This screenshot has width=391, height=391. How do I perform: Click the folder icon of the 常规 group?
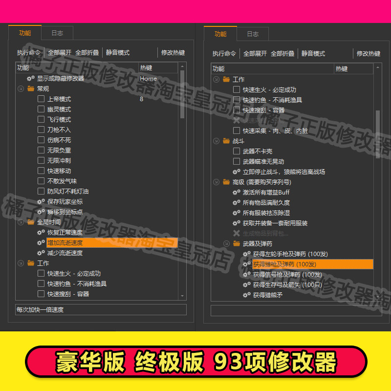pyautogui.click(x=30, y=88)
